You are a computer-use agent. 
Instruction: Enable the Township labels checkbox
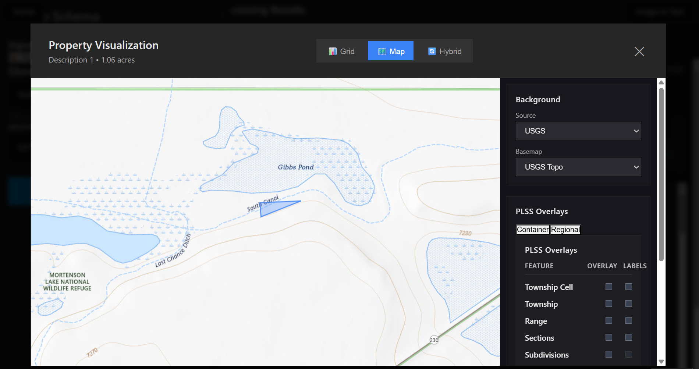tap(629, 304)
